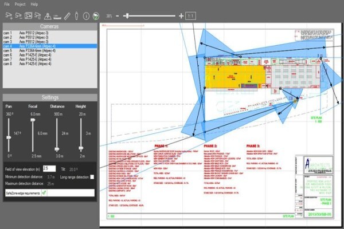This screenshot has height=229, width=344.
Task: Select cam 1 Axis P5512 row
Action: pyautogui.click(x=50, y=33)
